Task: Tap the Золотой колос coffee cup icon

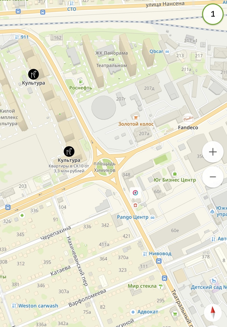Action: 136,117
